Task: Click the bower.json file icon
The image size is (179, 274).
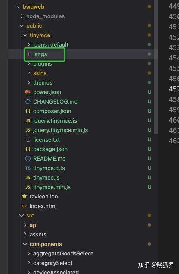Action: tap(28, 92)
